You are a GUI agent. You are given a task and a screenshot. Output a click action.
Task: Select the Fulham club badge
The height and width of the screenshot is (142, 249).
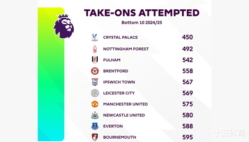click(x=95, y=60)
